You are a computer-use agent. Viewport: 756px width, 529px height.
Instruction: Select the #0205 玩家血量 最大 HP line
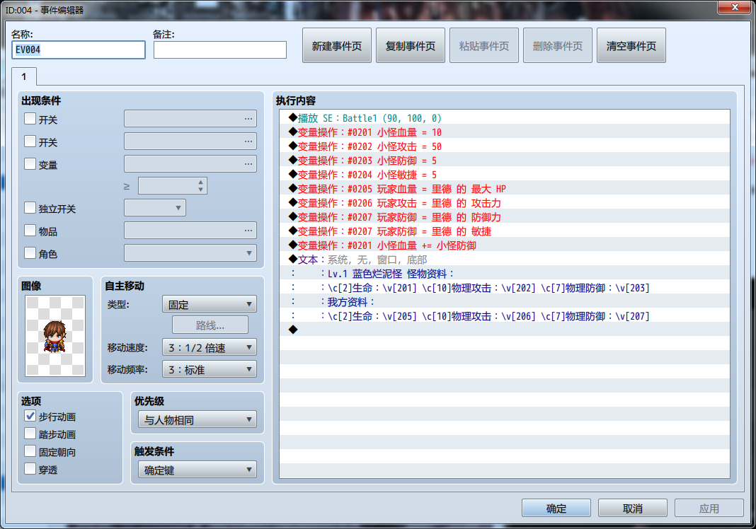click(x=504, y=189)
